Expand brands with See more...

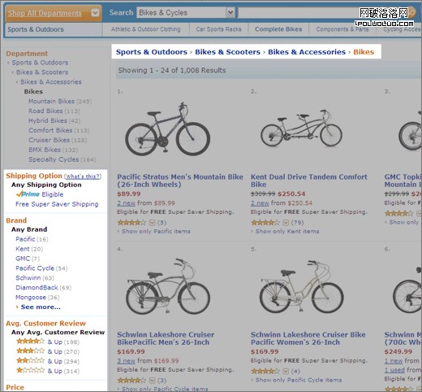pos(41,307)
